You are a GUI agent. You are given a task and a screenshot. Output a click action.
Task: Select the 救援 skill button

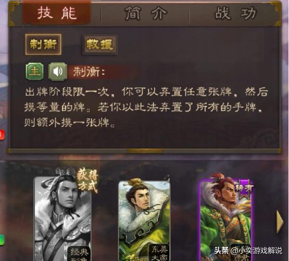[x=99, y=45]
